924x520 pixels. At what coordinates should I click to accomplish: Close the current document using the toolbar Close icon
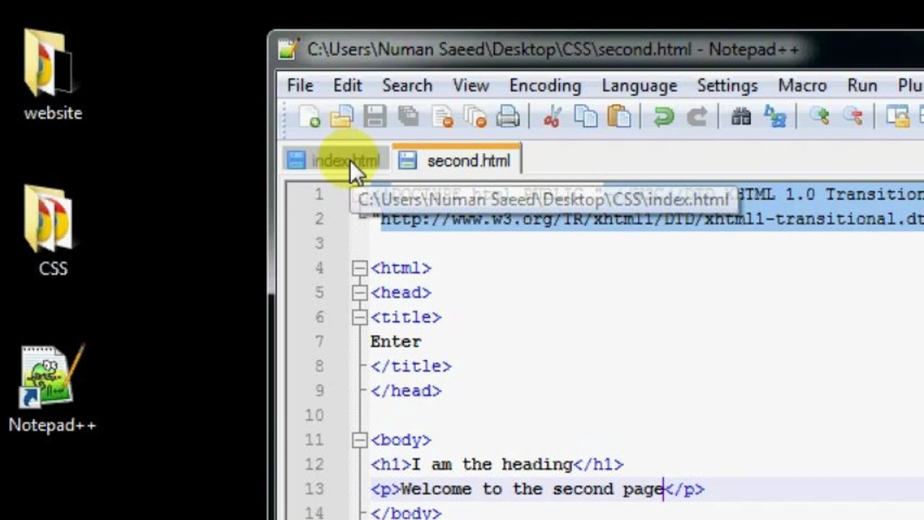pyautogui.click(x=442, y=116)
